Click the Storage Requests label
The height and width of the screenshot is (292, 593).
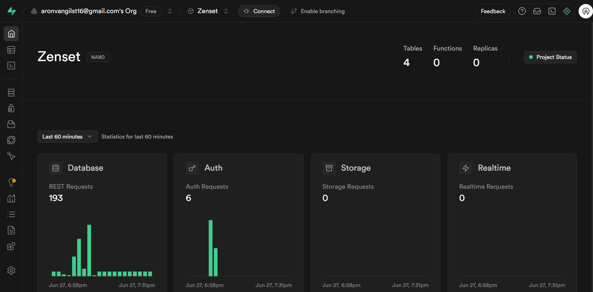click(348, 187)
